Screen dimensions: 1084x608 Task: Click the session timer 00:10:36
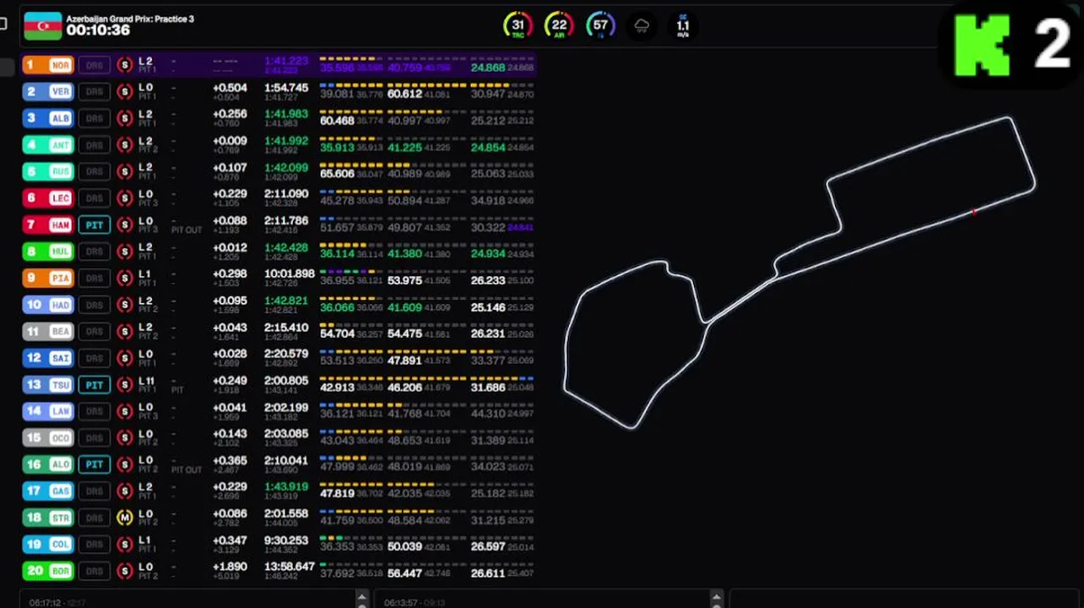pos(98,30)
